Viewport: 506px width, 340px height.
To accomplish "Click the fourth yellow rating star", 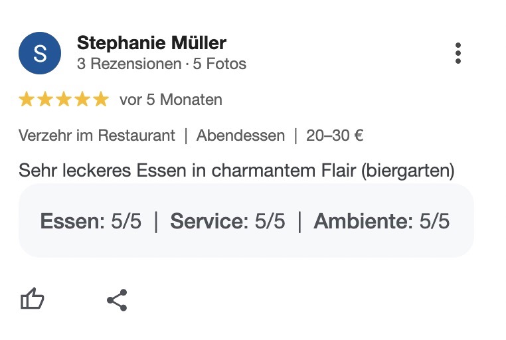I will point(82,99).
